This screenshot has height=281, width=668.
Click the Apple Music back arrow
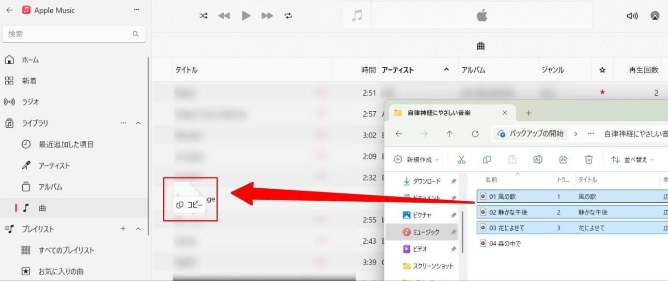click(x=9, y=11)
